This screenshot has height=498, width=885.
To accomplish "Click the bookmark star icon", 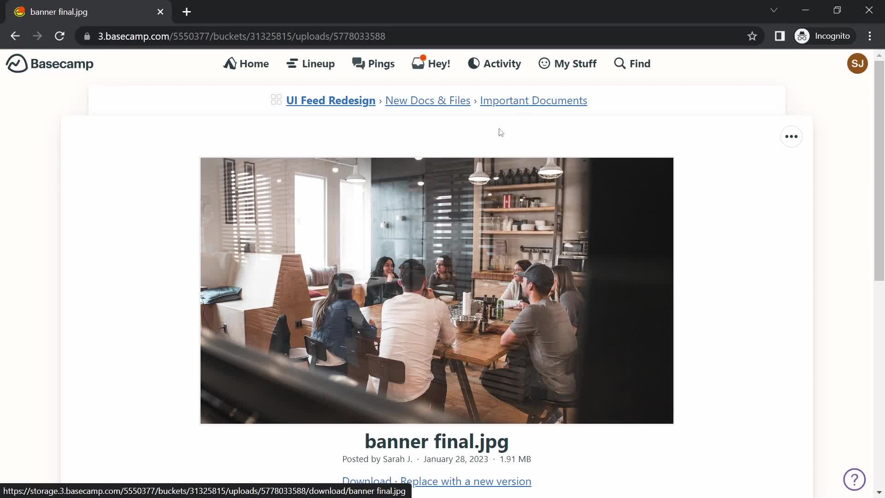I will point(753,36).
